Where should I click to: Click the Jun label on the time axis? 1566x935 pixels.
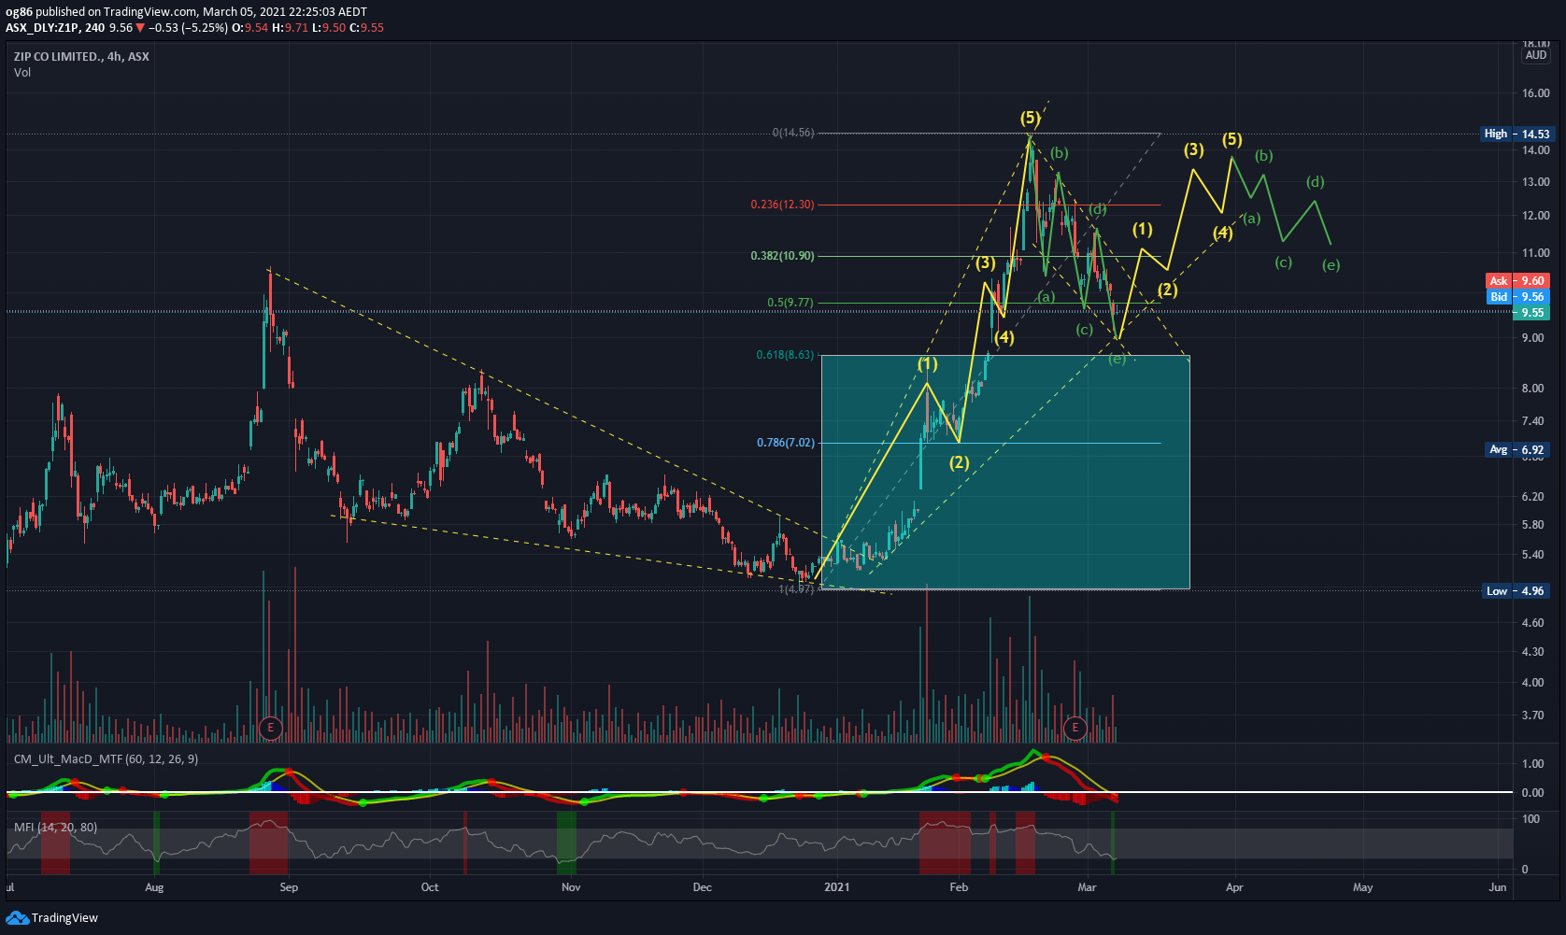click(1498, 886)
